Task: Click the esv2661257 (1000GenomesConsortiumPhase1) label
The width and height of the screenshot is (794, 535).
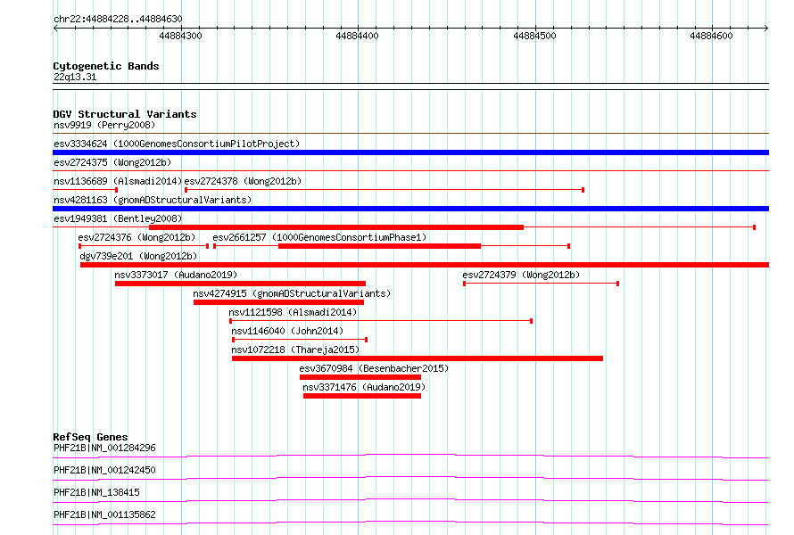Action: (319, 237)
